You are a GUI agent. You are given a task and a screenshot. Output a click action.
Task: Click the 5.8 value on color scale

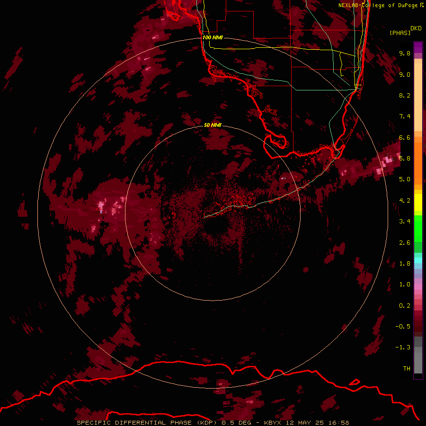405,159
